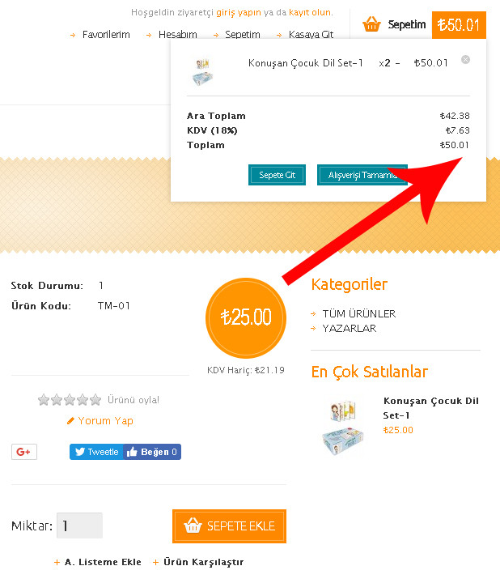Share the product with Tweetle button
Screen dimensions: 500x583
96,452
